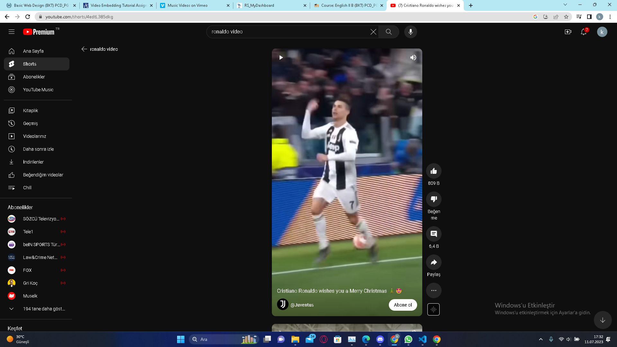Open Abonelikler in the sidebar
The image size is (617, 347).
tap(34, 77)
